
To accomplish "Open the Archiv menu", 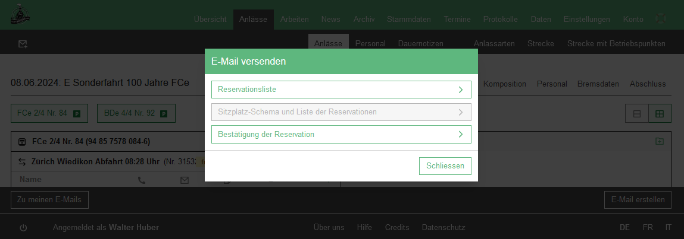I will 364,20.
